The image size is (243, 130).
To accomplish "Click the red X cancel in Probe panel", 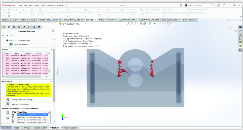I will click(8, 35).
